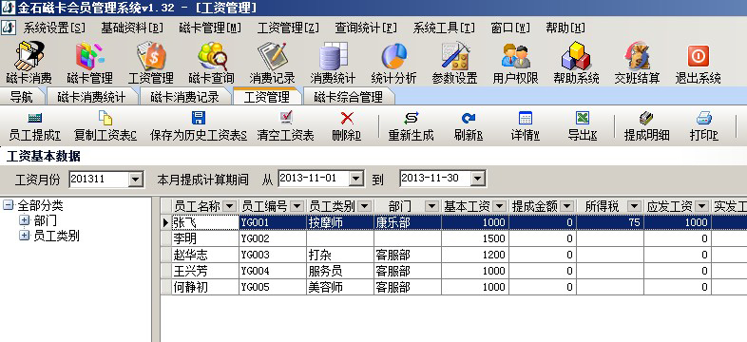Click 保存为历史工资表 save icon

[199, 118]
